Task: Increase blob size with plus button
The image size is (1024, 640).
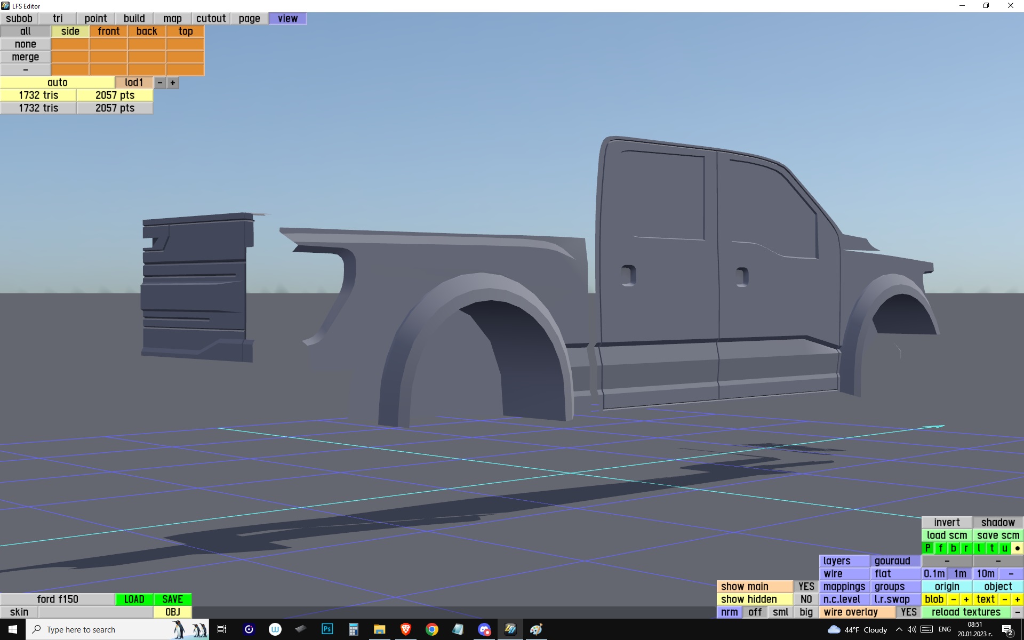Action: tap(966, 599)
